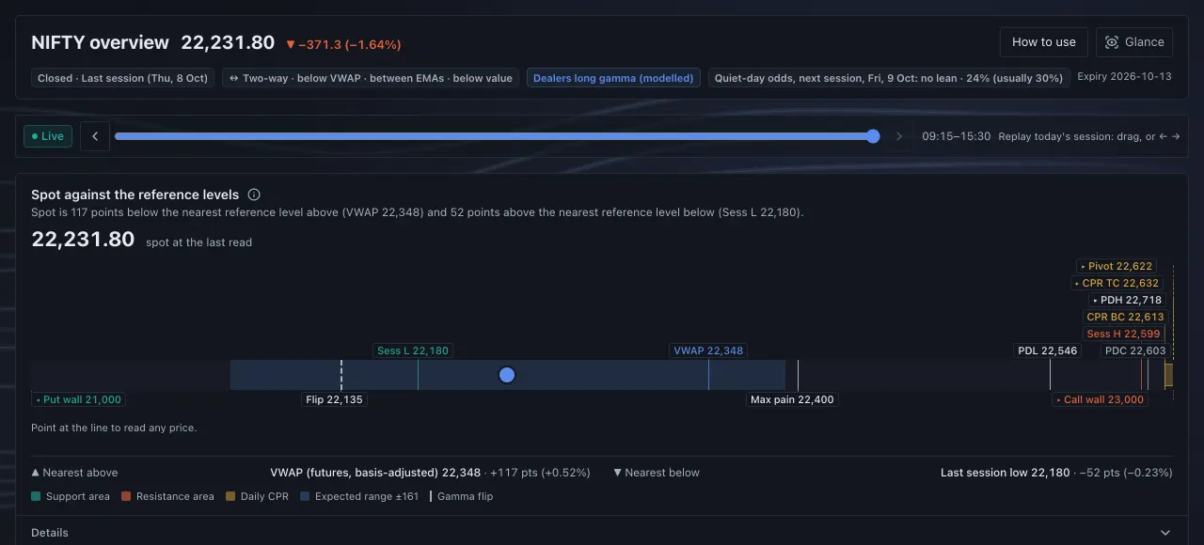Click the Call wall 23,000 tag
1204x545 pixels.
[1100, 399]
